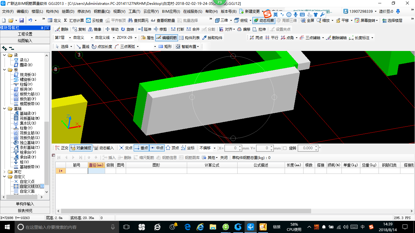The width and height of the screenshot is (415, 233).
Task: Collapse the 基础 tree folder
Action: [5, 109]
